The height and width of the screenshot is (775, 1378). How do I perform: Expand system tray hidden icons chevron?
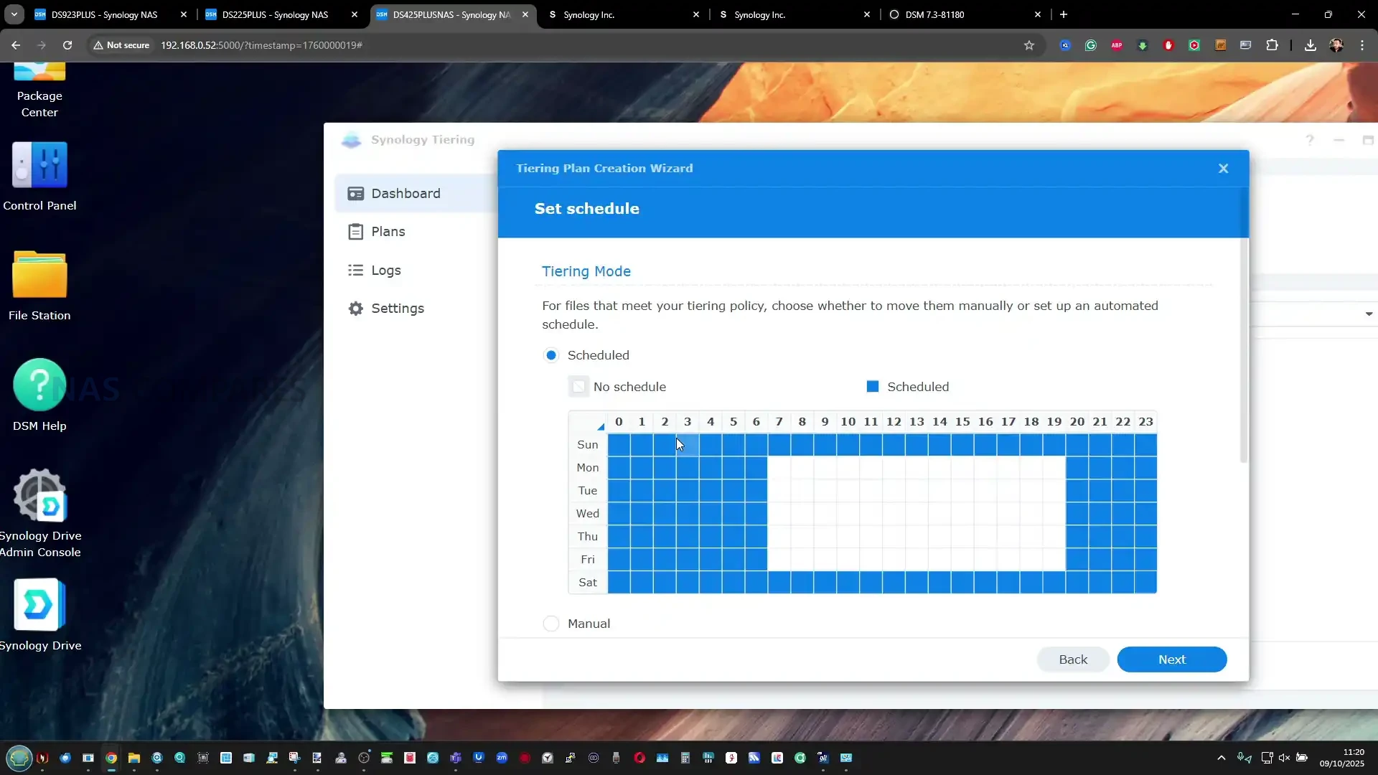pyautogui.click(x=1222, y=758)
